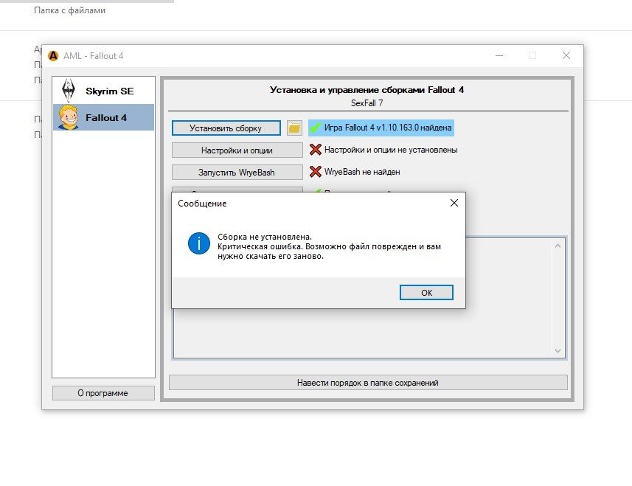
Task: Click the log scrollbar up arrow
Action: [558, 245]
